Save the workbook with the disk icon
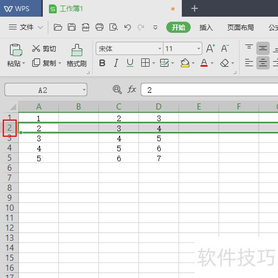This screenshot has width=278, height=278. [x=72, y=27]
